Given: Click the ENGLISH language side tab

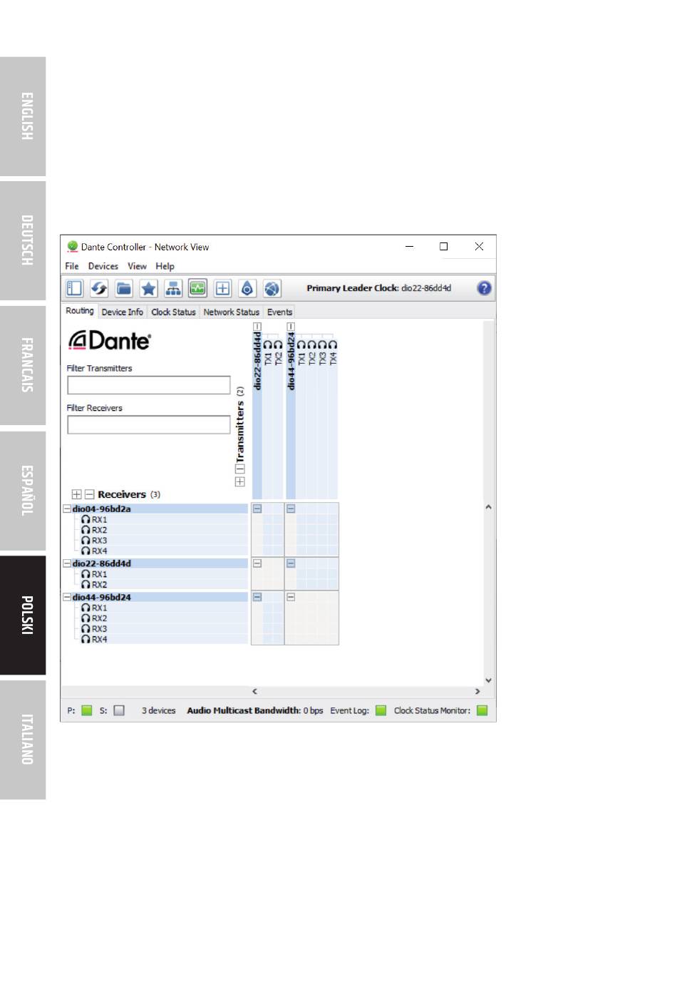Looking at the screenshot, I should coord(23,116).
